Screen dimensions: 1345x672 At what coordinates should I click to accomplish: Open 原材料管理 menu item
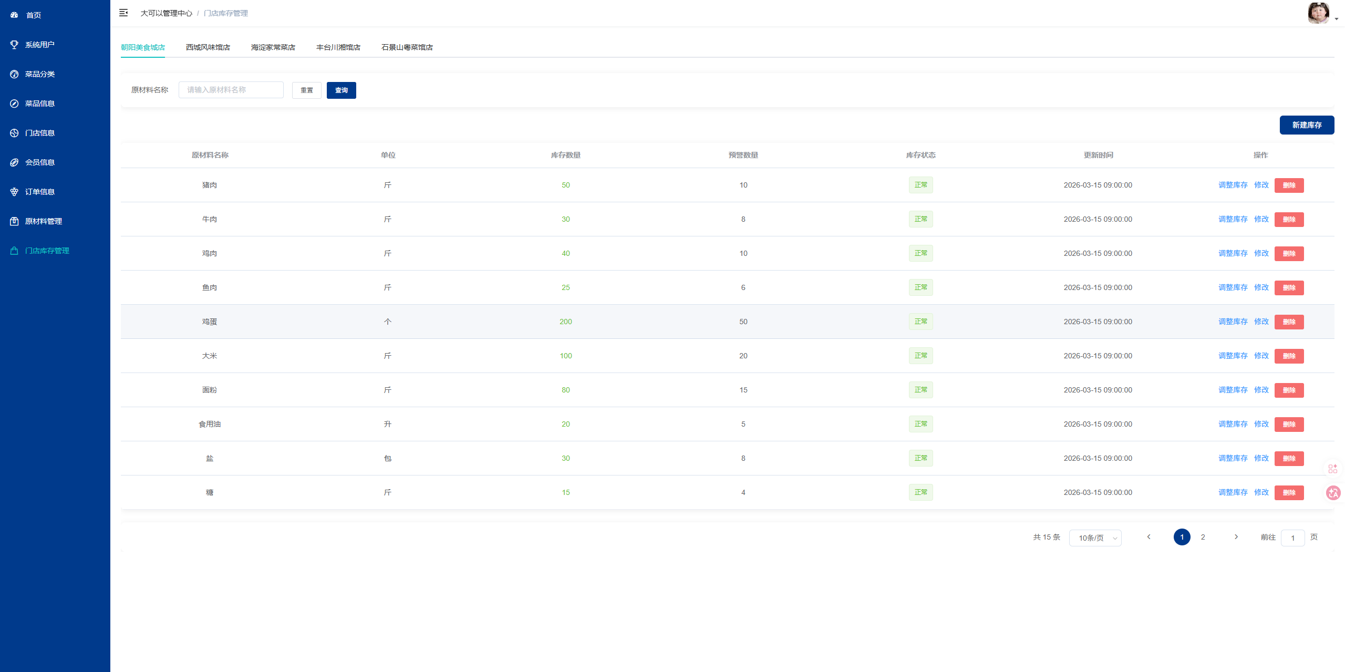55,221
